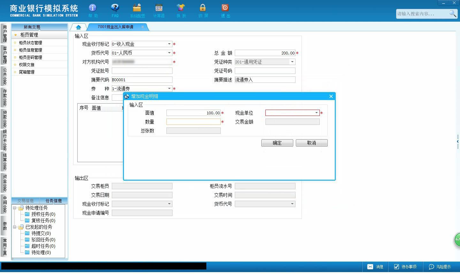
Task: Open the 客户管理 side tab
Action: coord(4,55)
